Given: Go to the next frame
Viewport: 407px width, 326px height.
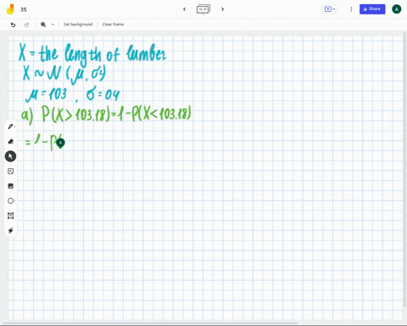Looking at the screenshot, I should (x=222, y=9).
